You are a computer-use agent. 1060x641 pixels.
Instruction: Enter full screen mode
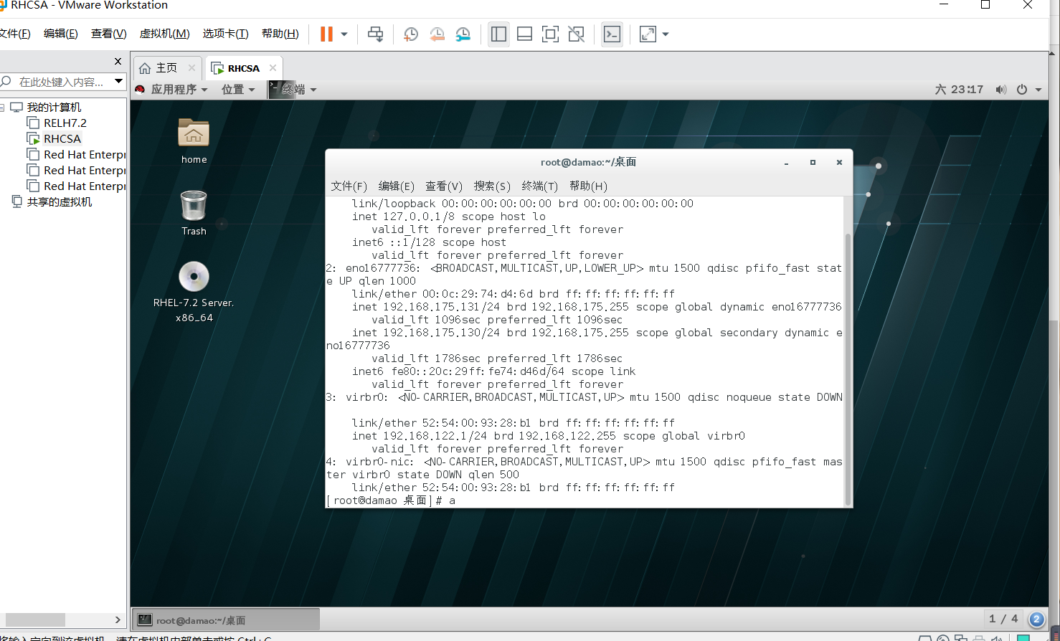pyautogui.click(x=550, y=34)
